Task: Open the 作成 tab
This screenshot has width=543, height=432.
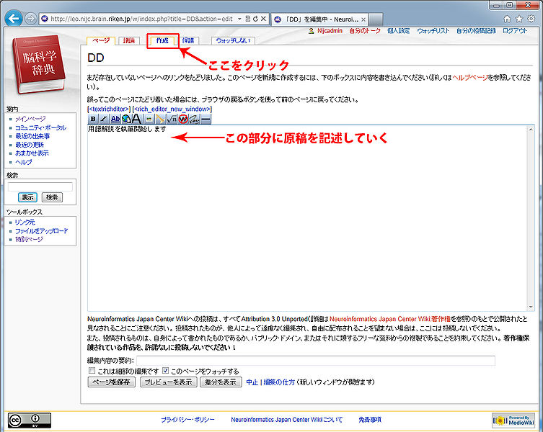Action: (162, 41)
